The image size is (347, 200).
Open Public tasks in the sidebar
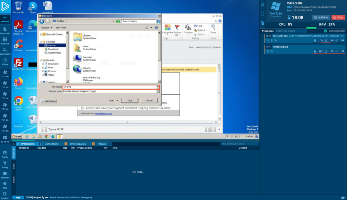pyautogui.click(x=5, y=30)
